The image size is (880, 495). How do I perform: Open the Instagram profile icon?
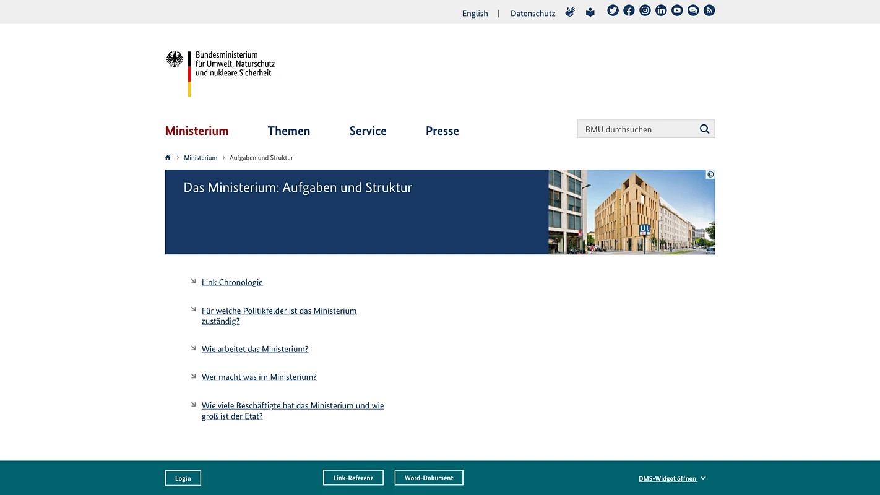click(645, 11)
